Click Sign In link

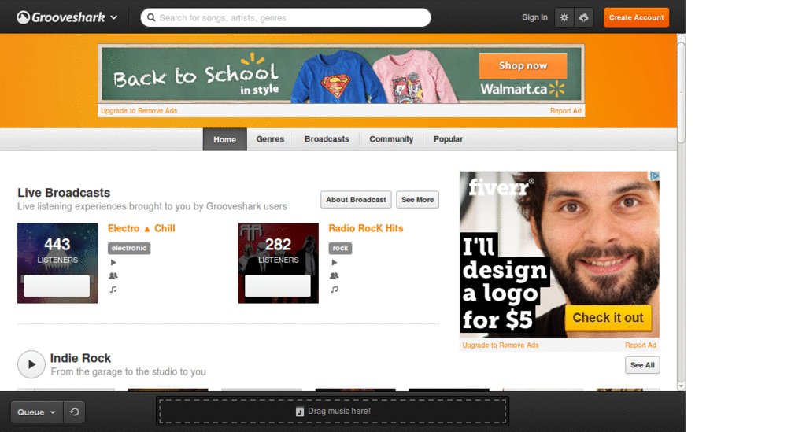point(534,17)
